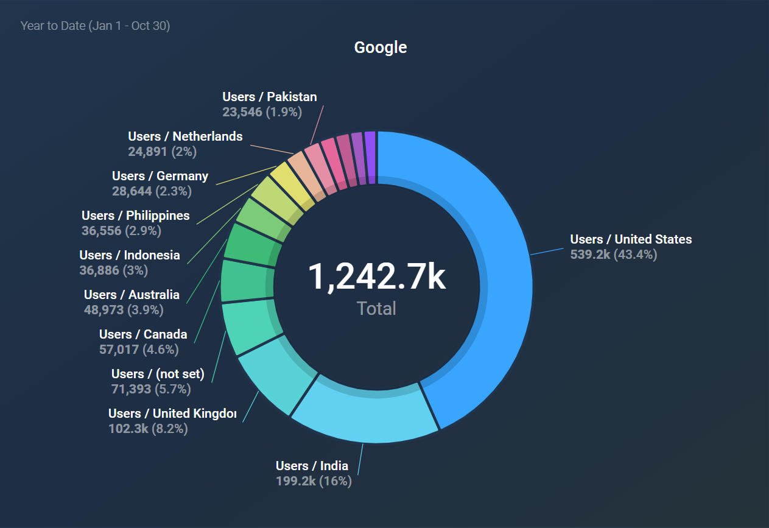Click the Users / Canada label

(x=143, y=334)
